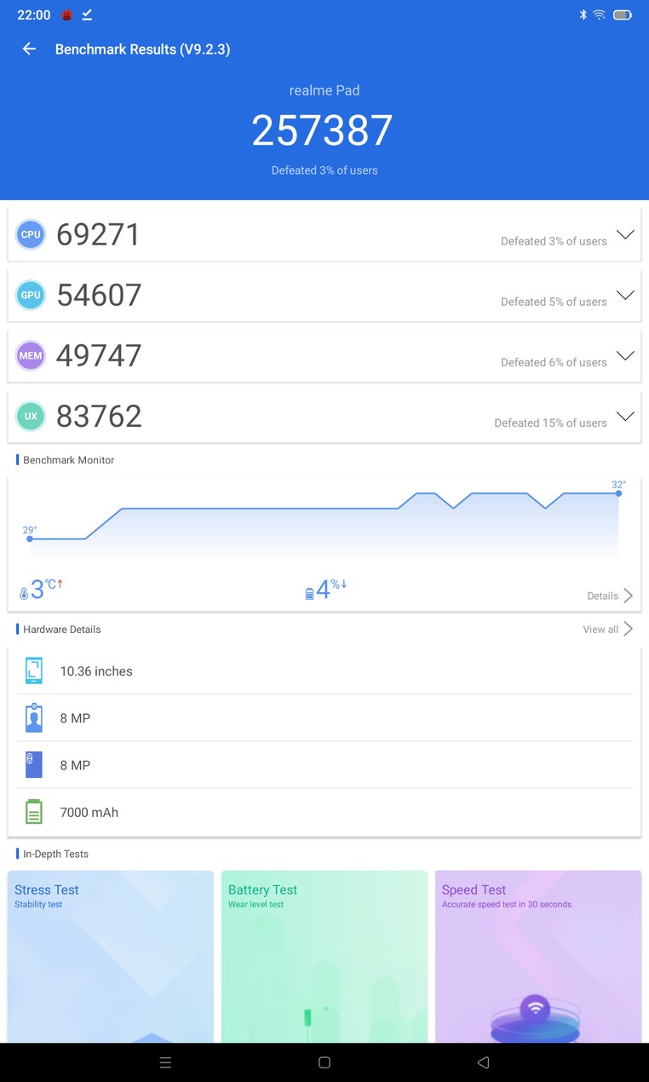Open the Speed Test card

538,956
